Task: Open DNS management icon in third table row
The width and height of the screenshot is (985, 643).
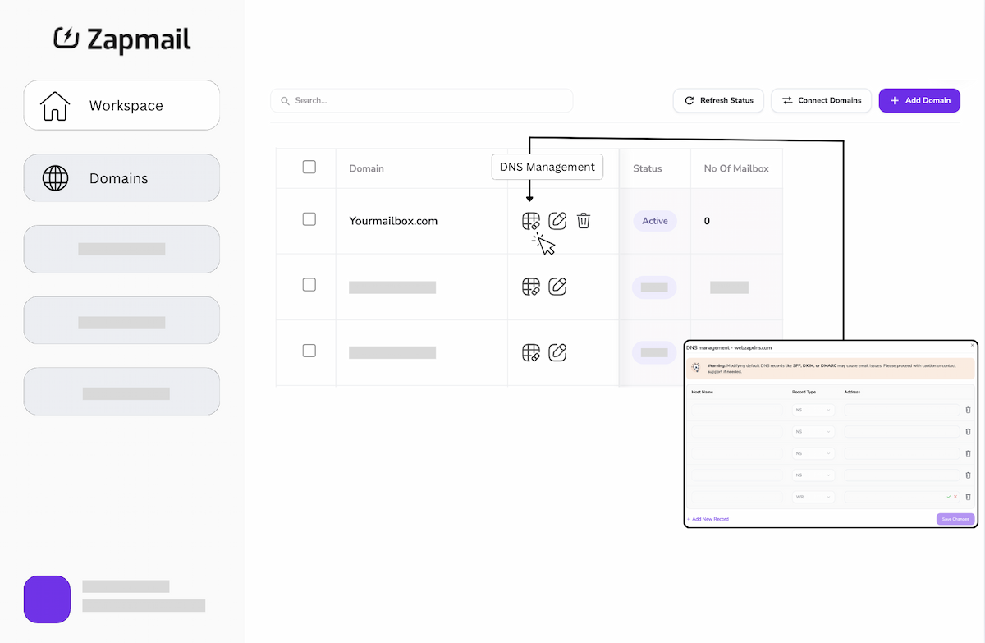Action: (531, 352)
